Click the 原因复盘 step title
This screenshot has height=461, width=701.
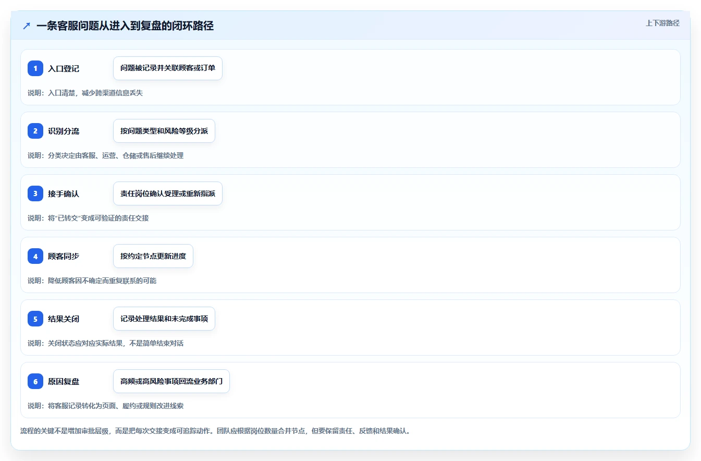[x=64, y=381]
